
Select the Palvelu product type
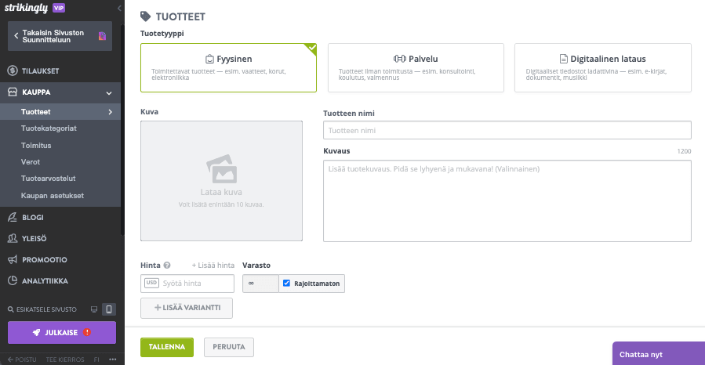tap(415, 67)
